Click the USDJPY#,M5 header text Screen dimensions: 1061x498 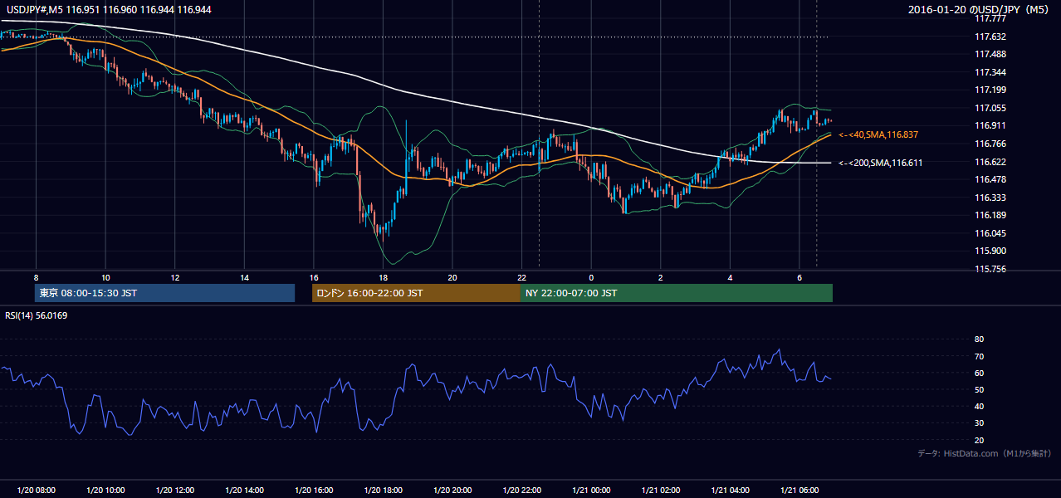(x=109, y=9)
